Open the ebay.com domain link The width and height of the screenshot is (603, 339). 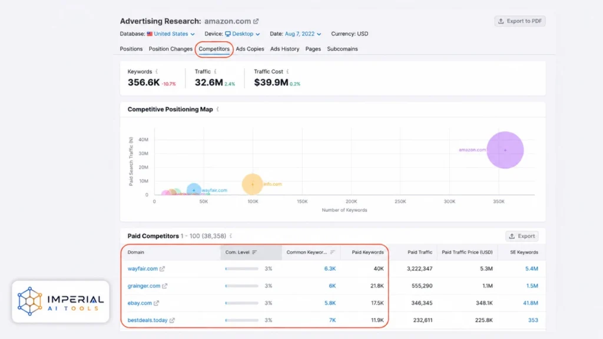(x=140, y=303)
